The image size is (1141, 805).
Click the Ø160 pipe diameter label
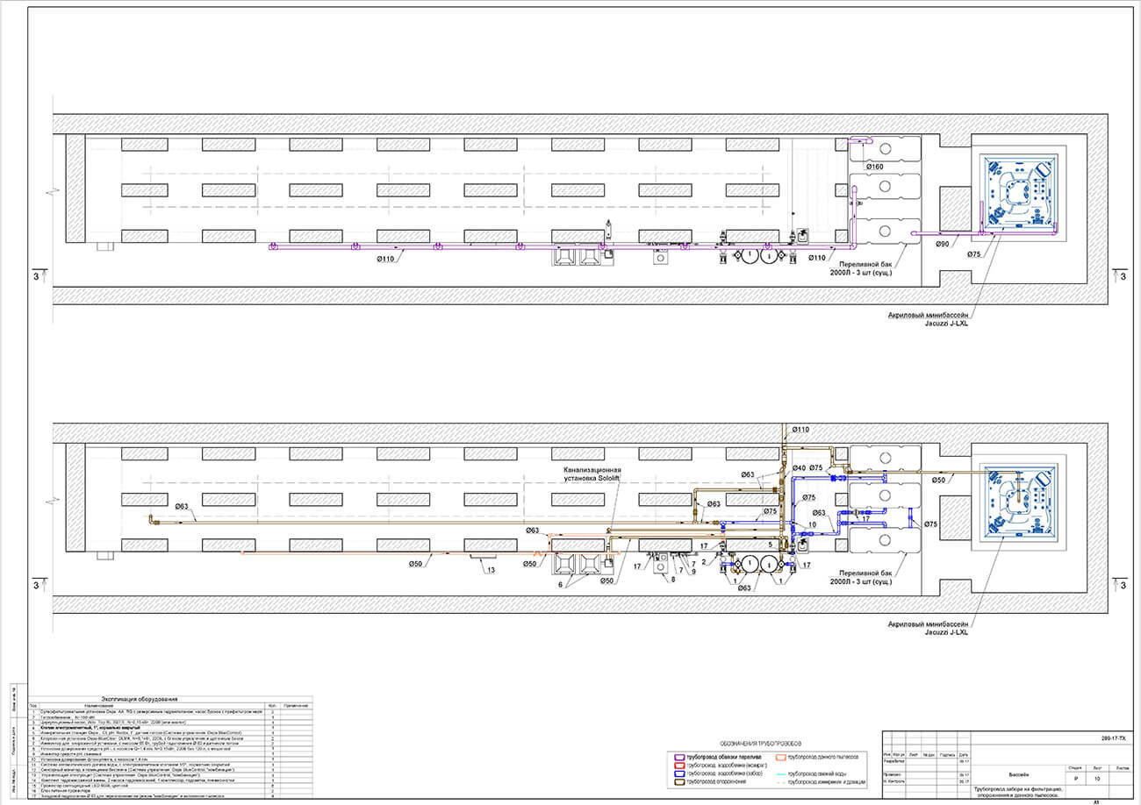point(874,167)
